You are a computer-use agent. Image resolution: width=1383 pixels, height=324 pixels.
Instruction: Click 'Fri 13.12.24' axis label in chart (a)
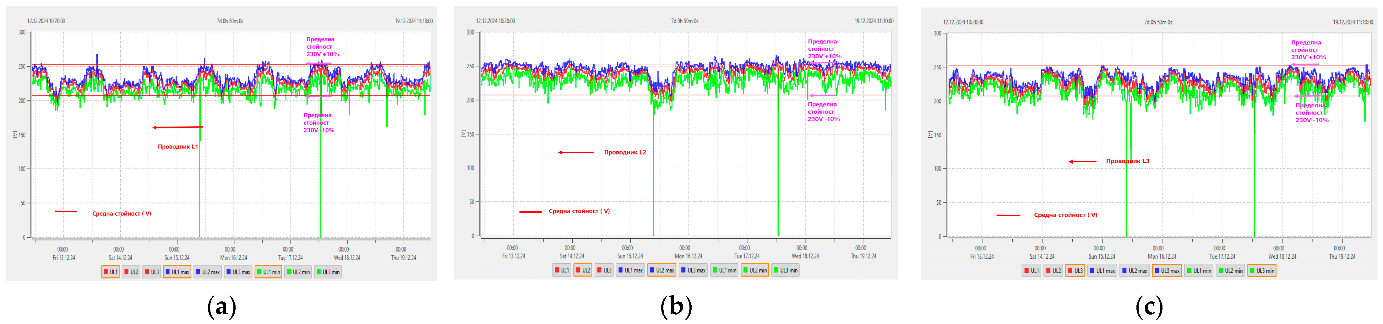[64, 258]
